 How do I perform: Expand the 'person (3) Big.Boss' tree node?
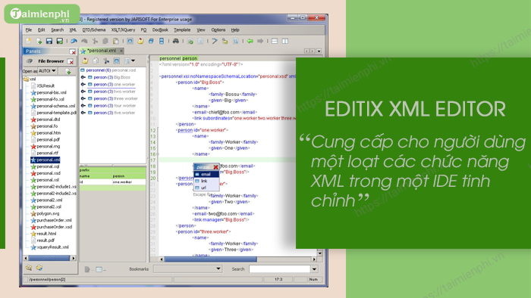click(83, 77)
